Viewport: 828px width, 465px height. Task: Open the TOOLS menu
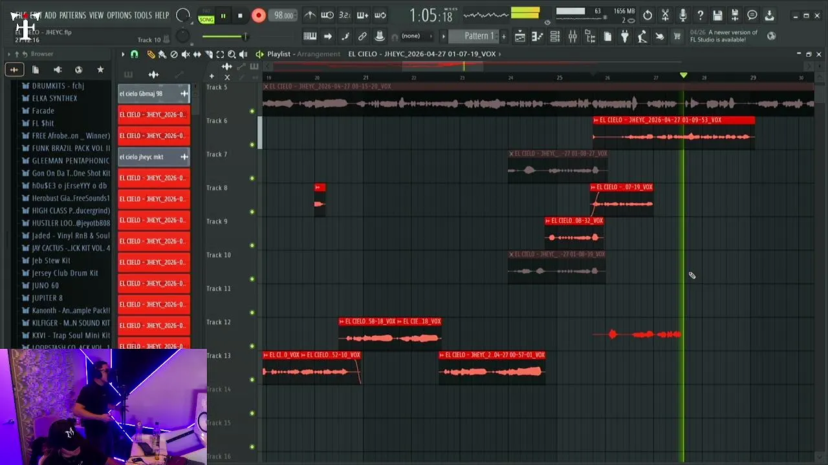143,15
